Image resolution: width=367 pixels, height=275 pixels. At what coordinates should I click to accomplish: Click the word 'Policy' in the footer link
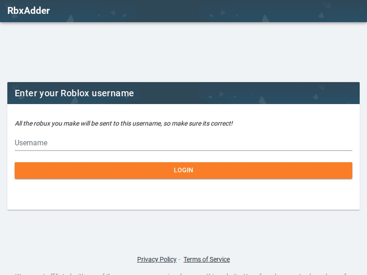pos(168,259)
